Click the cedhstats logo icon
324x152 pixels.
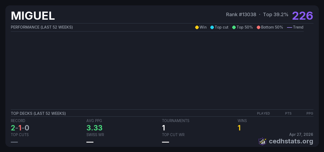[x=262, y=141]
